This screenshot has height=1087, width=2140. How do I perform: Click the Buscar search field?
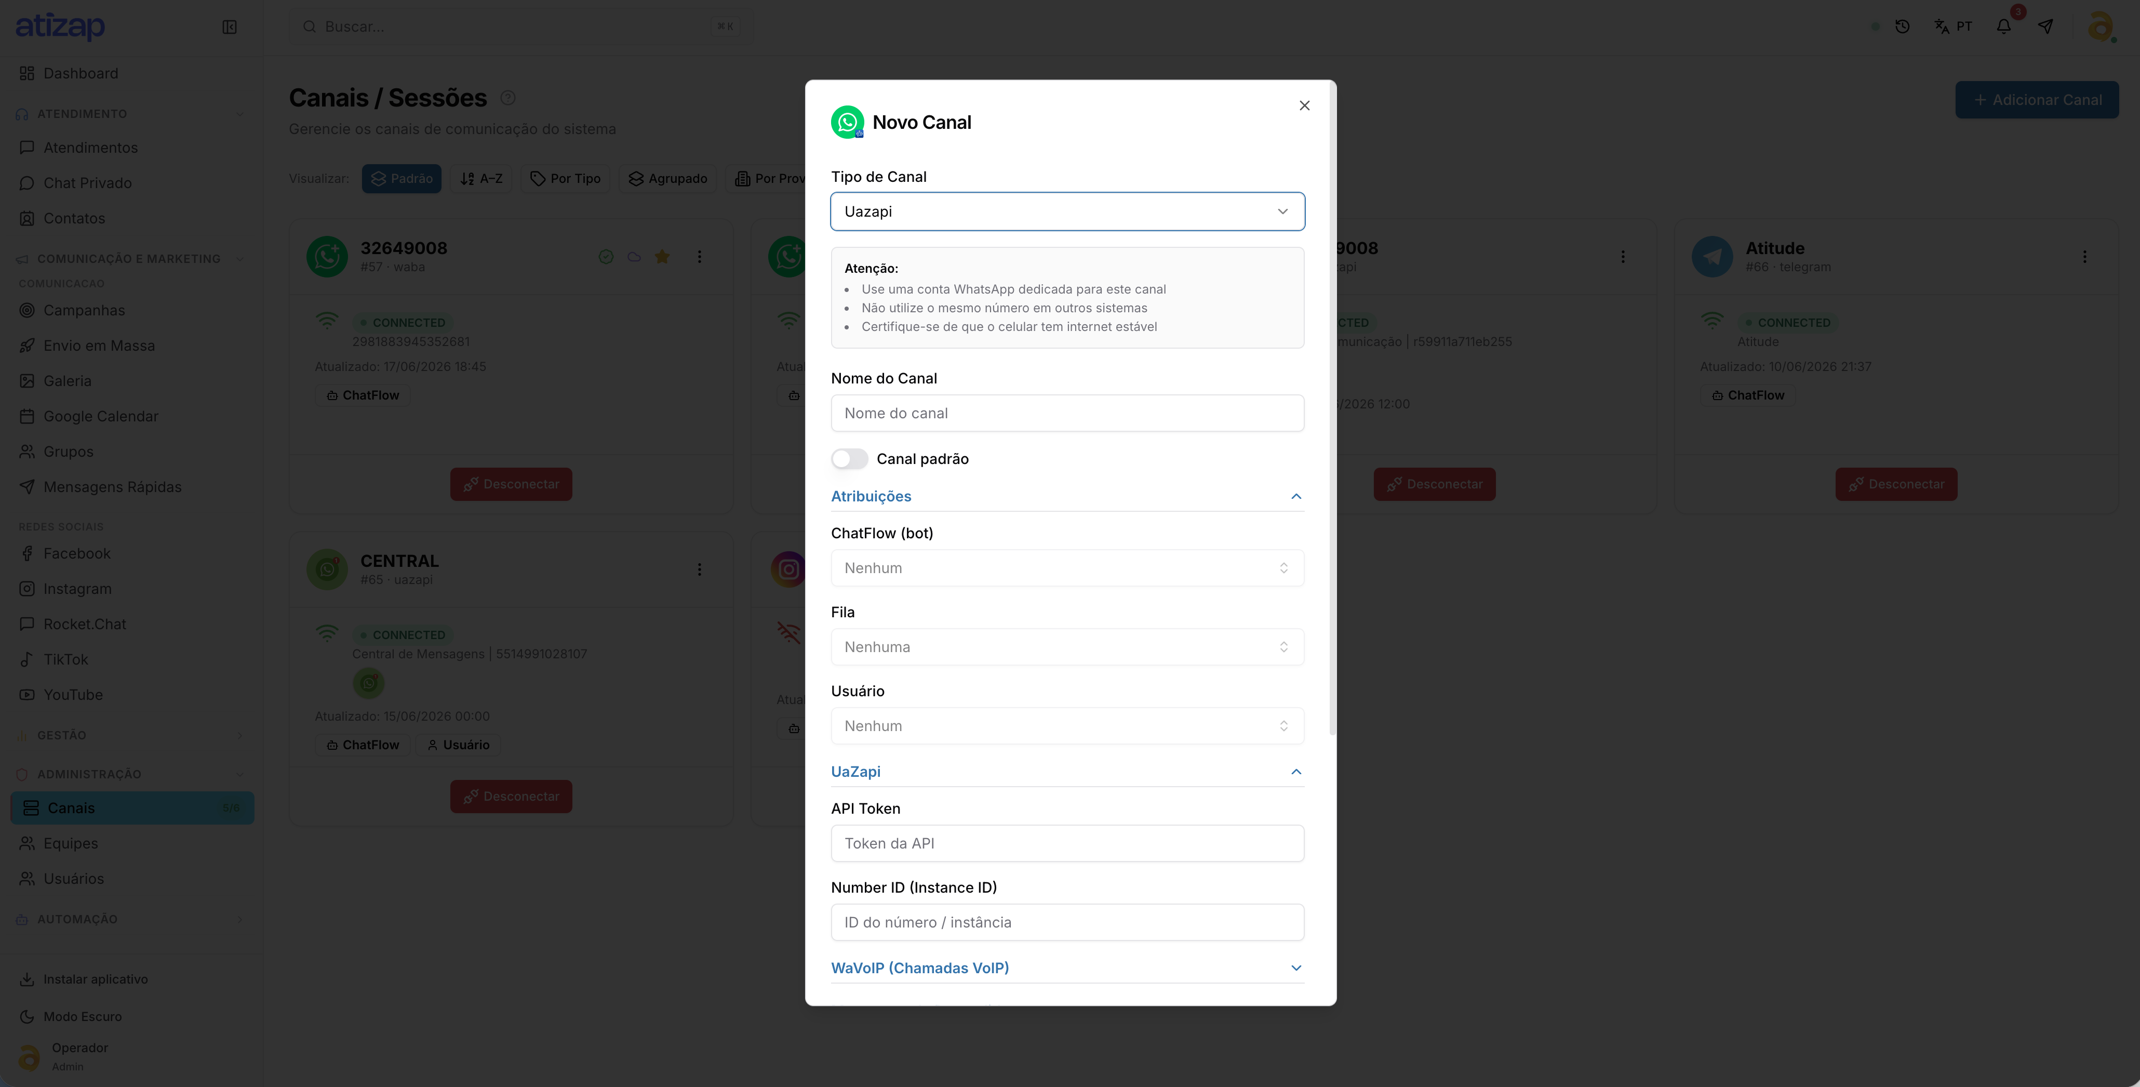(x=521, y=26)
